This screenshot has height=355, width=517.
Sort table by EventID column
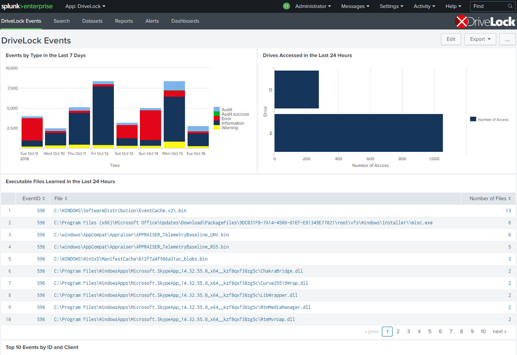pyautogui.click(x=34, y=198)
